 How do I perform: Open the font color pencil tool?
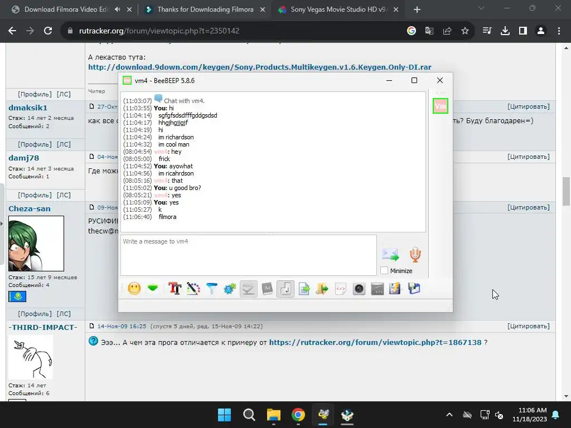(x=193, y=289)
